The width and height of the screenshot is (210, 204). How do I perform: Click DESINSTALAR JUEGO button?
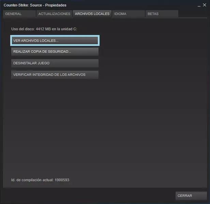click(55, 63)
